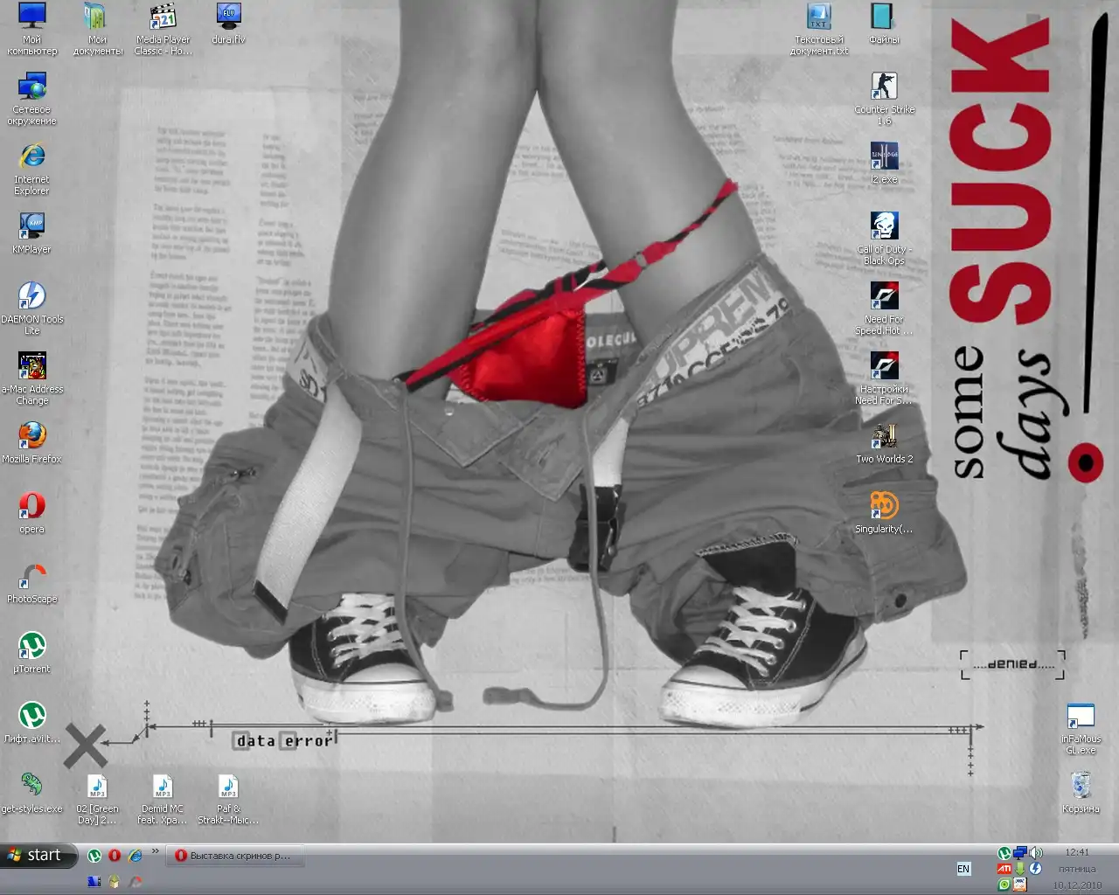Screen dimensions: 1119x895
Task: Select the Корзина recycle bin icon
Action: [x=1081, y=786]
